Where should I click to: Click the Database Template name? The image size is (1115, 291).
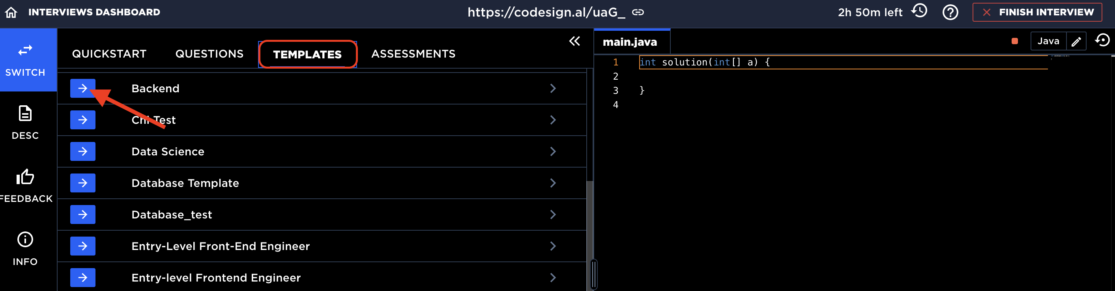185,183
